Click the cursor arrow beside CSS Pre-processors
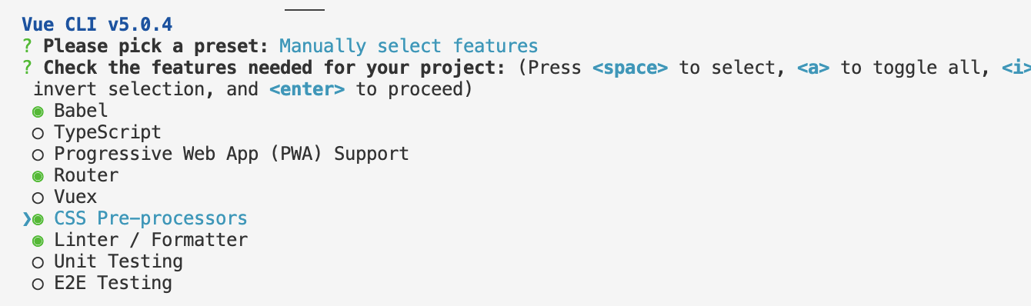 [27, 219]
